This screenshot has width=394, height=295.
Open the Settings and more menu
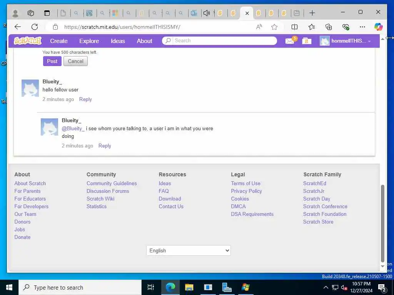(362, 27)
